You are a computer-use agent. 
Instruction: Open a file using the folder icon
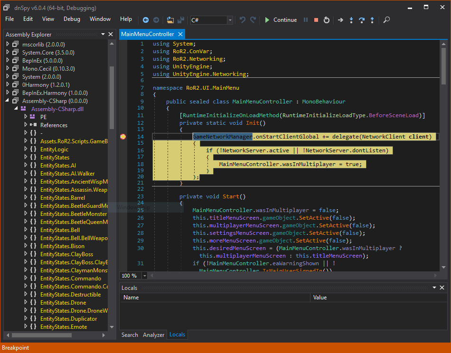tap(170, 20)
